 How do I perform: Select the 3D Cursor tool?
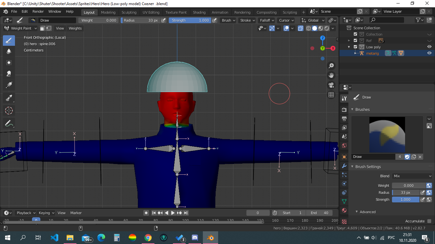[9, 111]
